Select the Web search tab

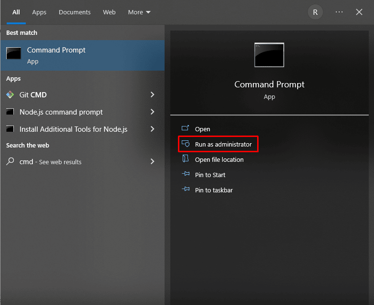point(109,12)
